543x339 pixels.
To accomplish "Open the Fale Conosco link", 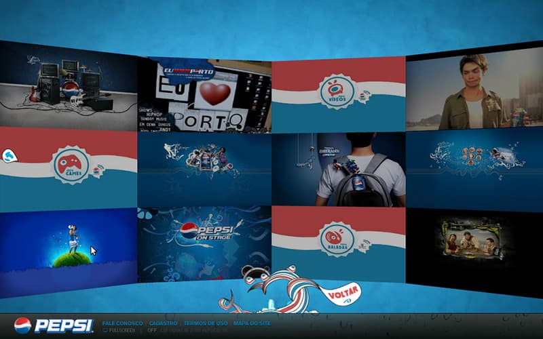I will tap(123, 323).
